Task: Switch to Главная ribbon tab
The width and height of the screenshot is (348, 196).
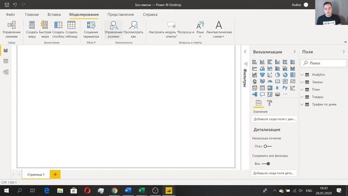Action: click(32, 15)
